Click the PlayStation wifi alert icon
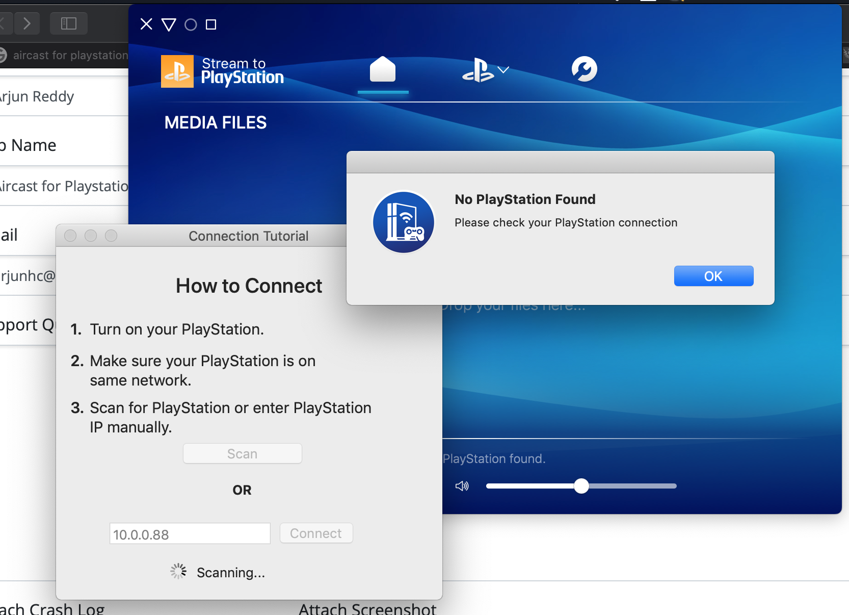 [x=404, y=222]
